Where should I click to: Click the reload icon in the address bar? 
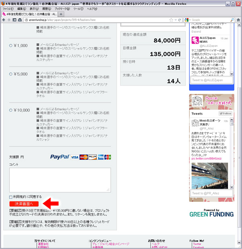tap(179, 19)
